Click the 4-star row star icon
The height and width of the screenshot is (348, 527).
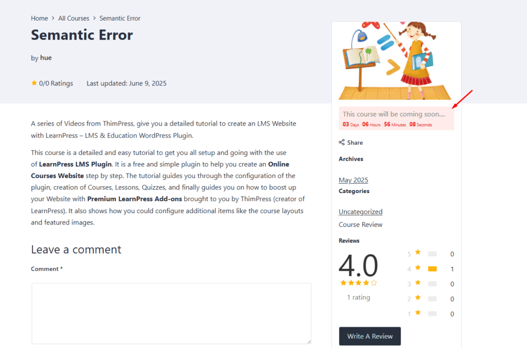[x=418, y=268]
